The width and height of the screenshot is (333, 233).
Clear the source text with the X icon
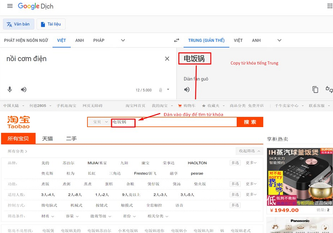[167, 59]
